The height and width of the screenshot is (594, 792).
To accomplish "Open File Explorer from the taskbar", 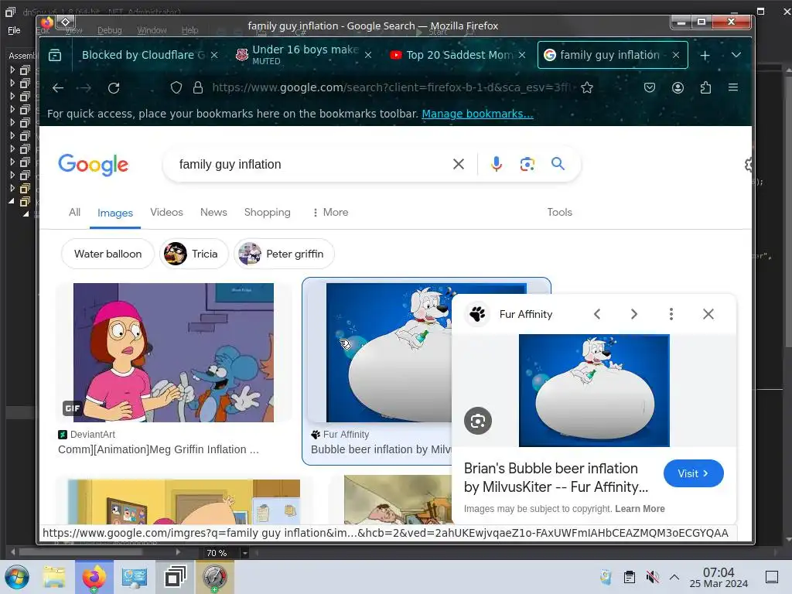I will 54,577.
